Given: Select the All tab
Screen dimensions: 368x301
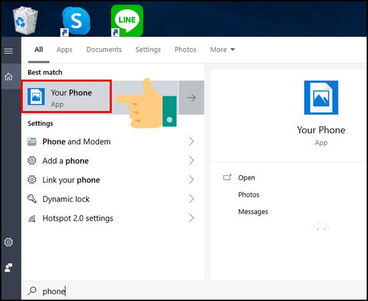Looking at the screenshot, I should [39, 49].
